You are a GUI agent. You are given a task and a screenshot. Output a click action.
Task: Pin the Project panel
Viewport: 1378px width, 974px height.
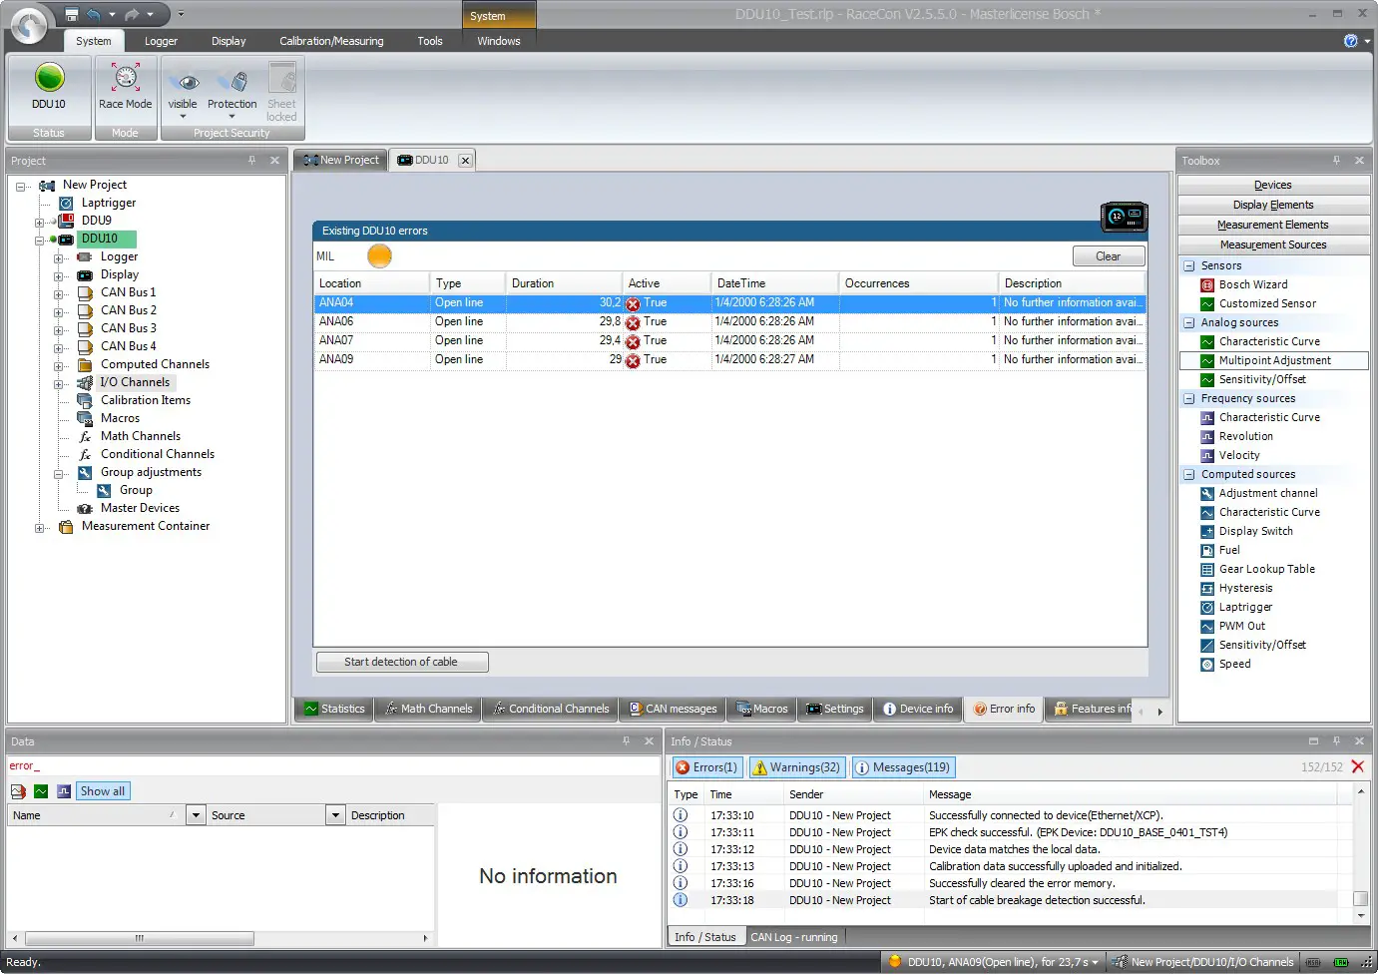tap(251, 161)
